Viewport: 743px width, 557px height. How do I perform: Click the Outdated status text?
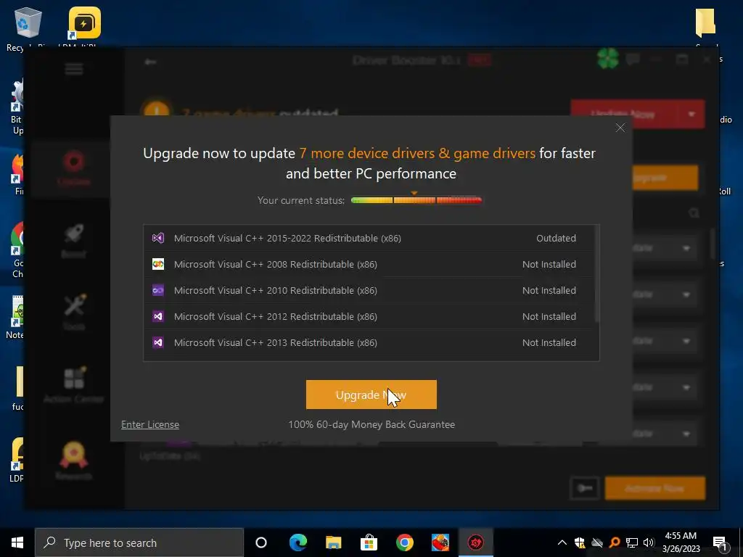tap(556, 238)
